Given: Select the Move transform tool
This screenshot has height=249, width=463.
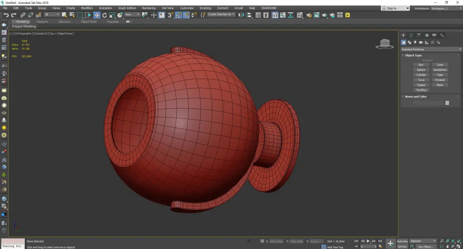Looking at the screenshot, I should pyautogui.click(x=96, y=15).
